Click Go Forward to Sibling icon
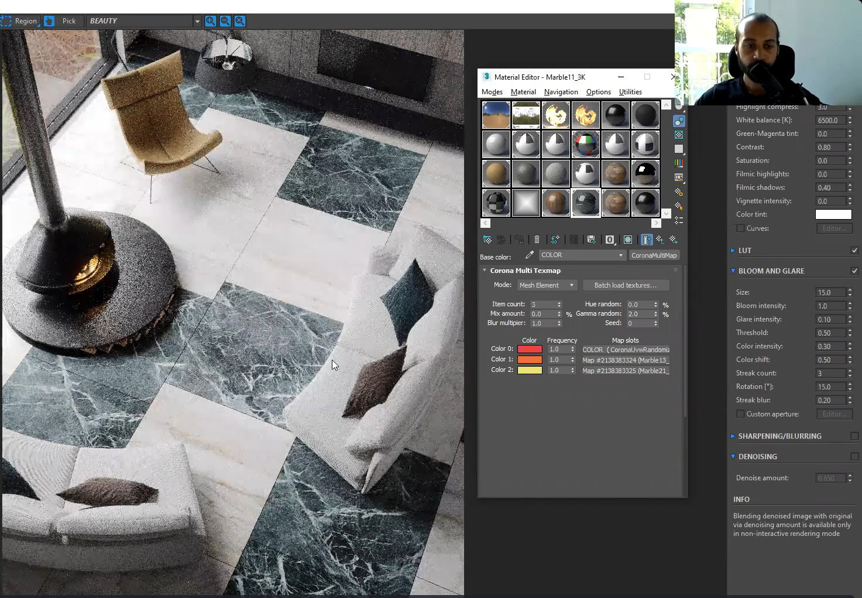The height and width of the screenshot is (598, 862). click(x=674, y=240)
